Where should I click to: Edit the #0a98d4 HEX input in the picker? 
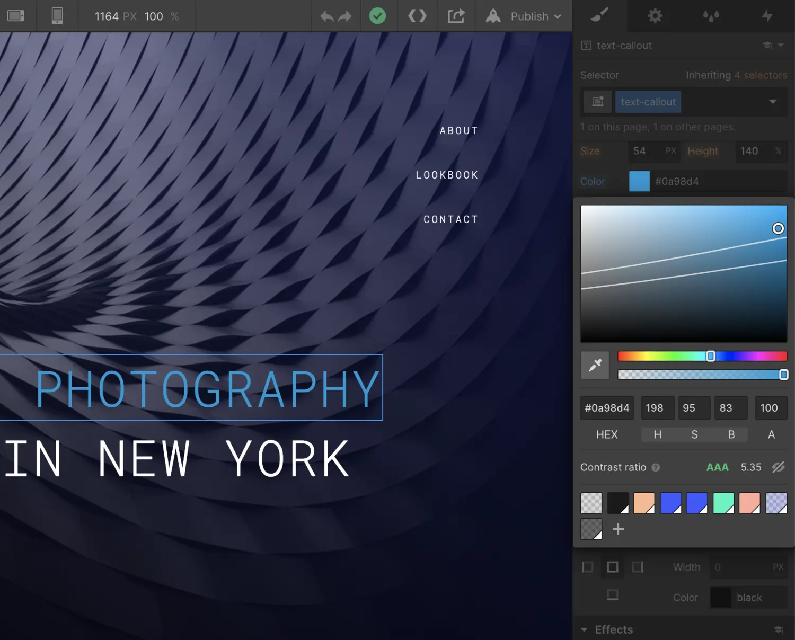coord(607,408)
